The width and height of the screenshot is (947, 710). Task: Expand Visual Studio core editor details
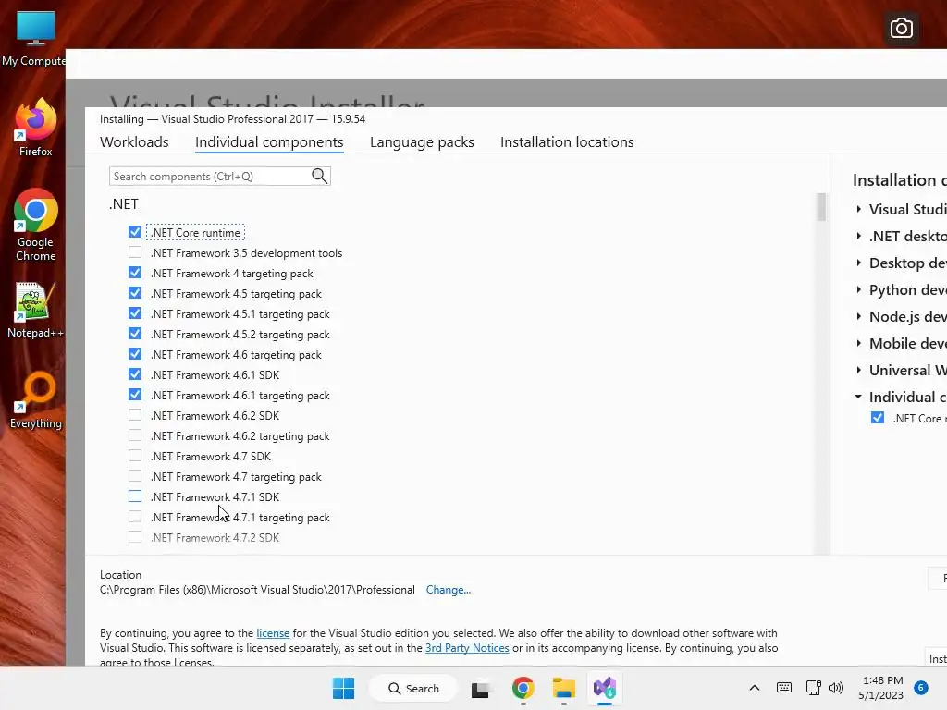pos(859,209)
